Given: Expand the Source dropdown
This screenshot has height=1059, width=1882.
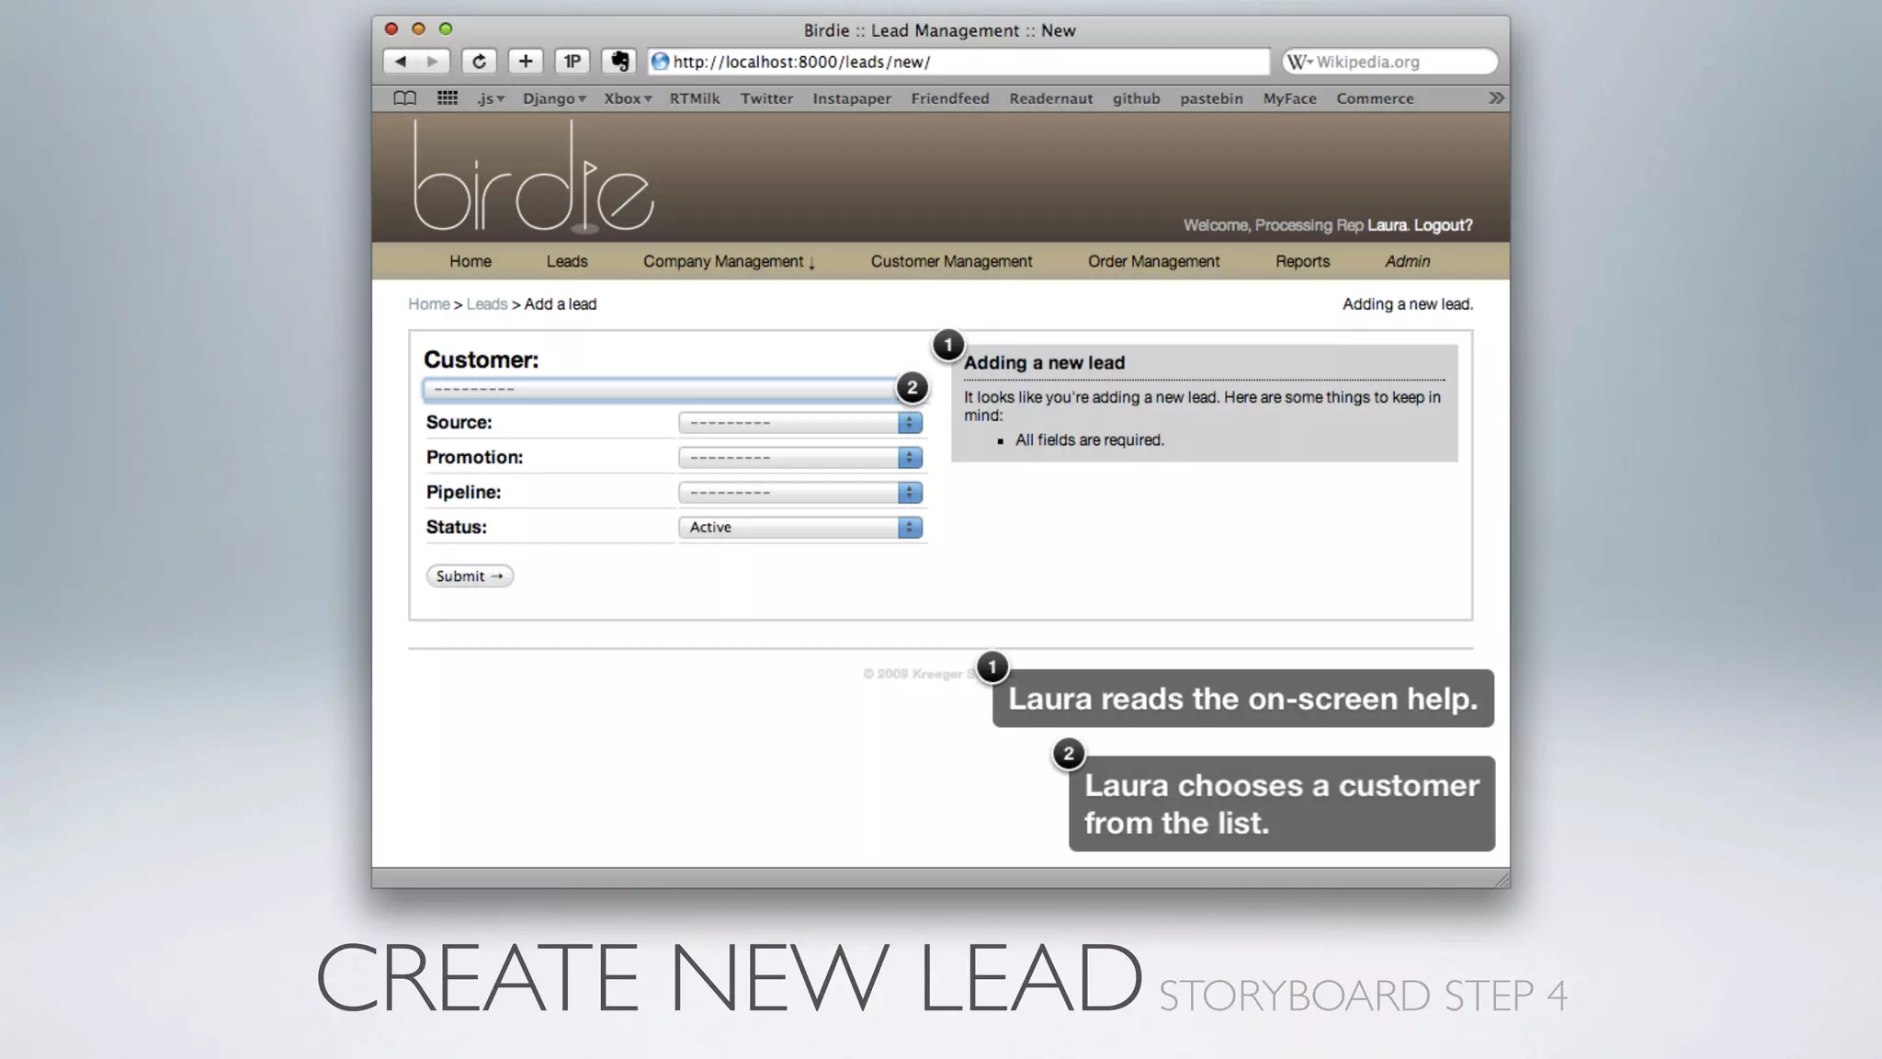Looking at the screenshot, I should tap(800, 423).
